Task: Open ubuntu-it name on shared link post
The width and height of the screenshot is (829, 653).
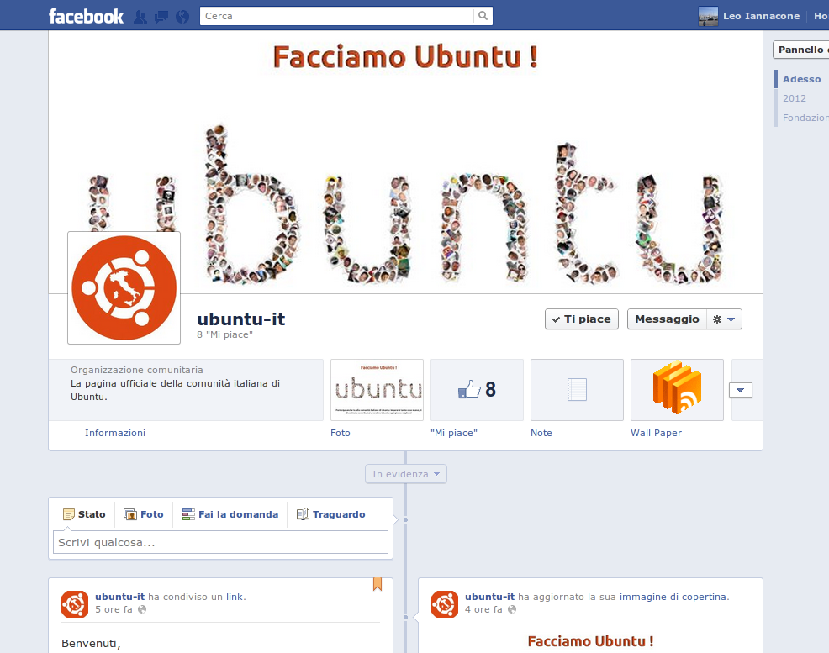Action: pyautogui.click(x=119, y=597)
